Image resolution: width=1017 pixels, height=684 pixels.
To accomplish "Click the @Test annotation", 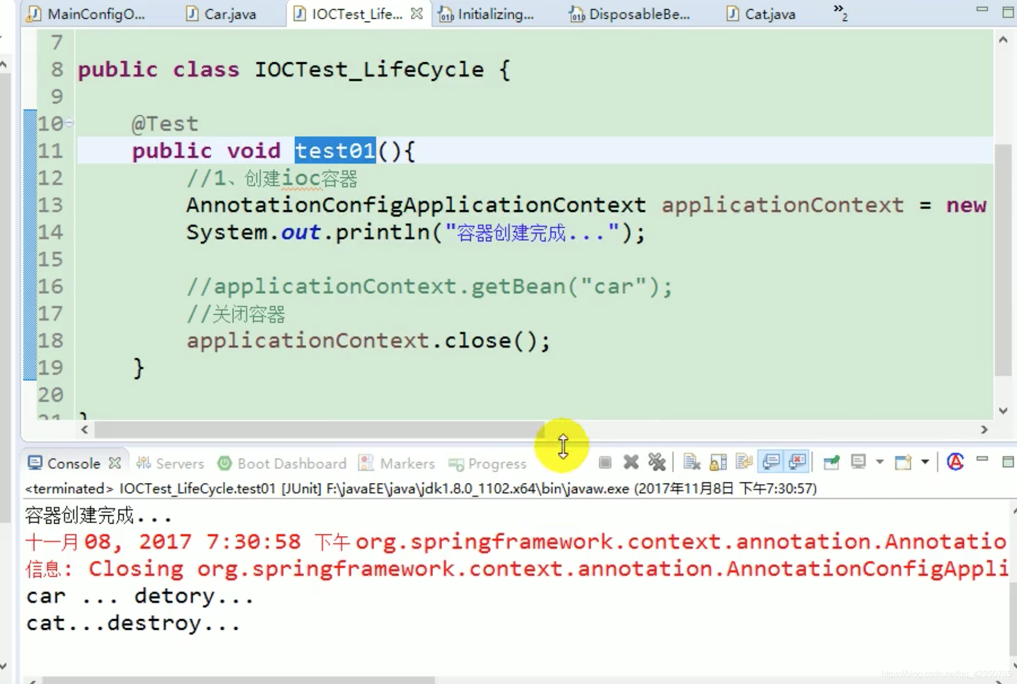I will [x=165, y=124].
